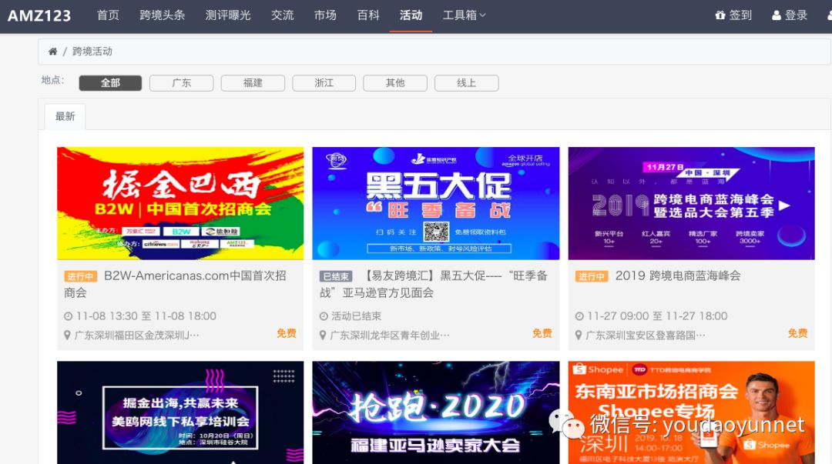Open the 市场 nav item
The width and height of the screenshot is (832, 464).
(325, 15)
